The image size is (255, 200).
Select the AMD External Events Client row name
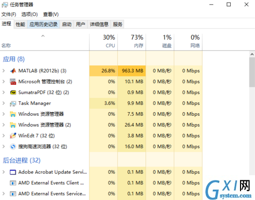coord(51,183)
